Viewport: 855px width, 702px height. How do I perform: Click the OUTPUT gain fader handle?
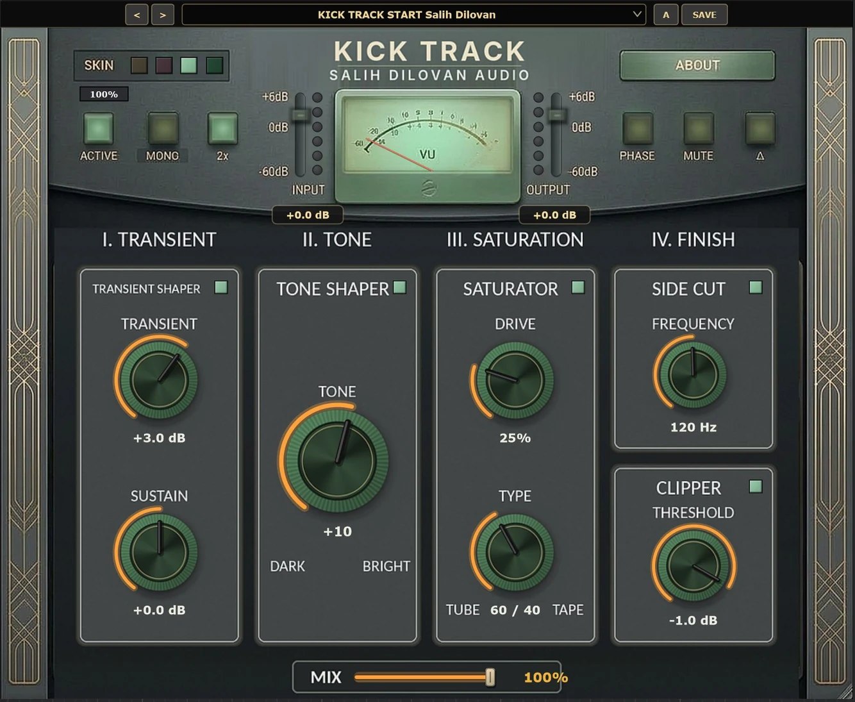click(x=556, y=115)
